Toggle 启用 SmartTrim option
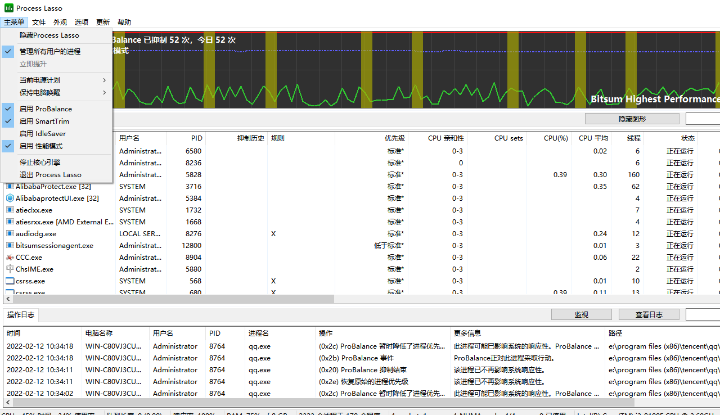 (56, 121)
